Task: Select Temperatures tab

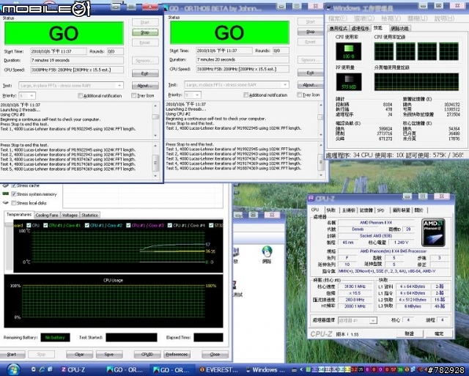Action: [x=19, y=215]
